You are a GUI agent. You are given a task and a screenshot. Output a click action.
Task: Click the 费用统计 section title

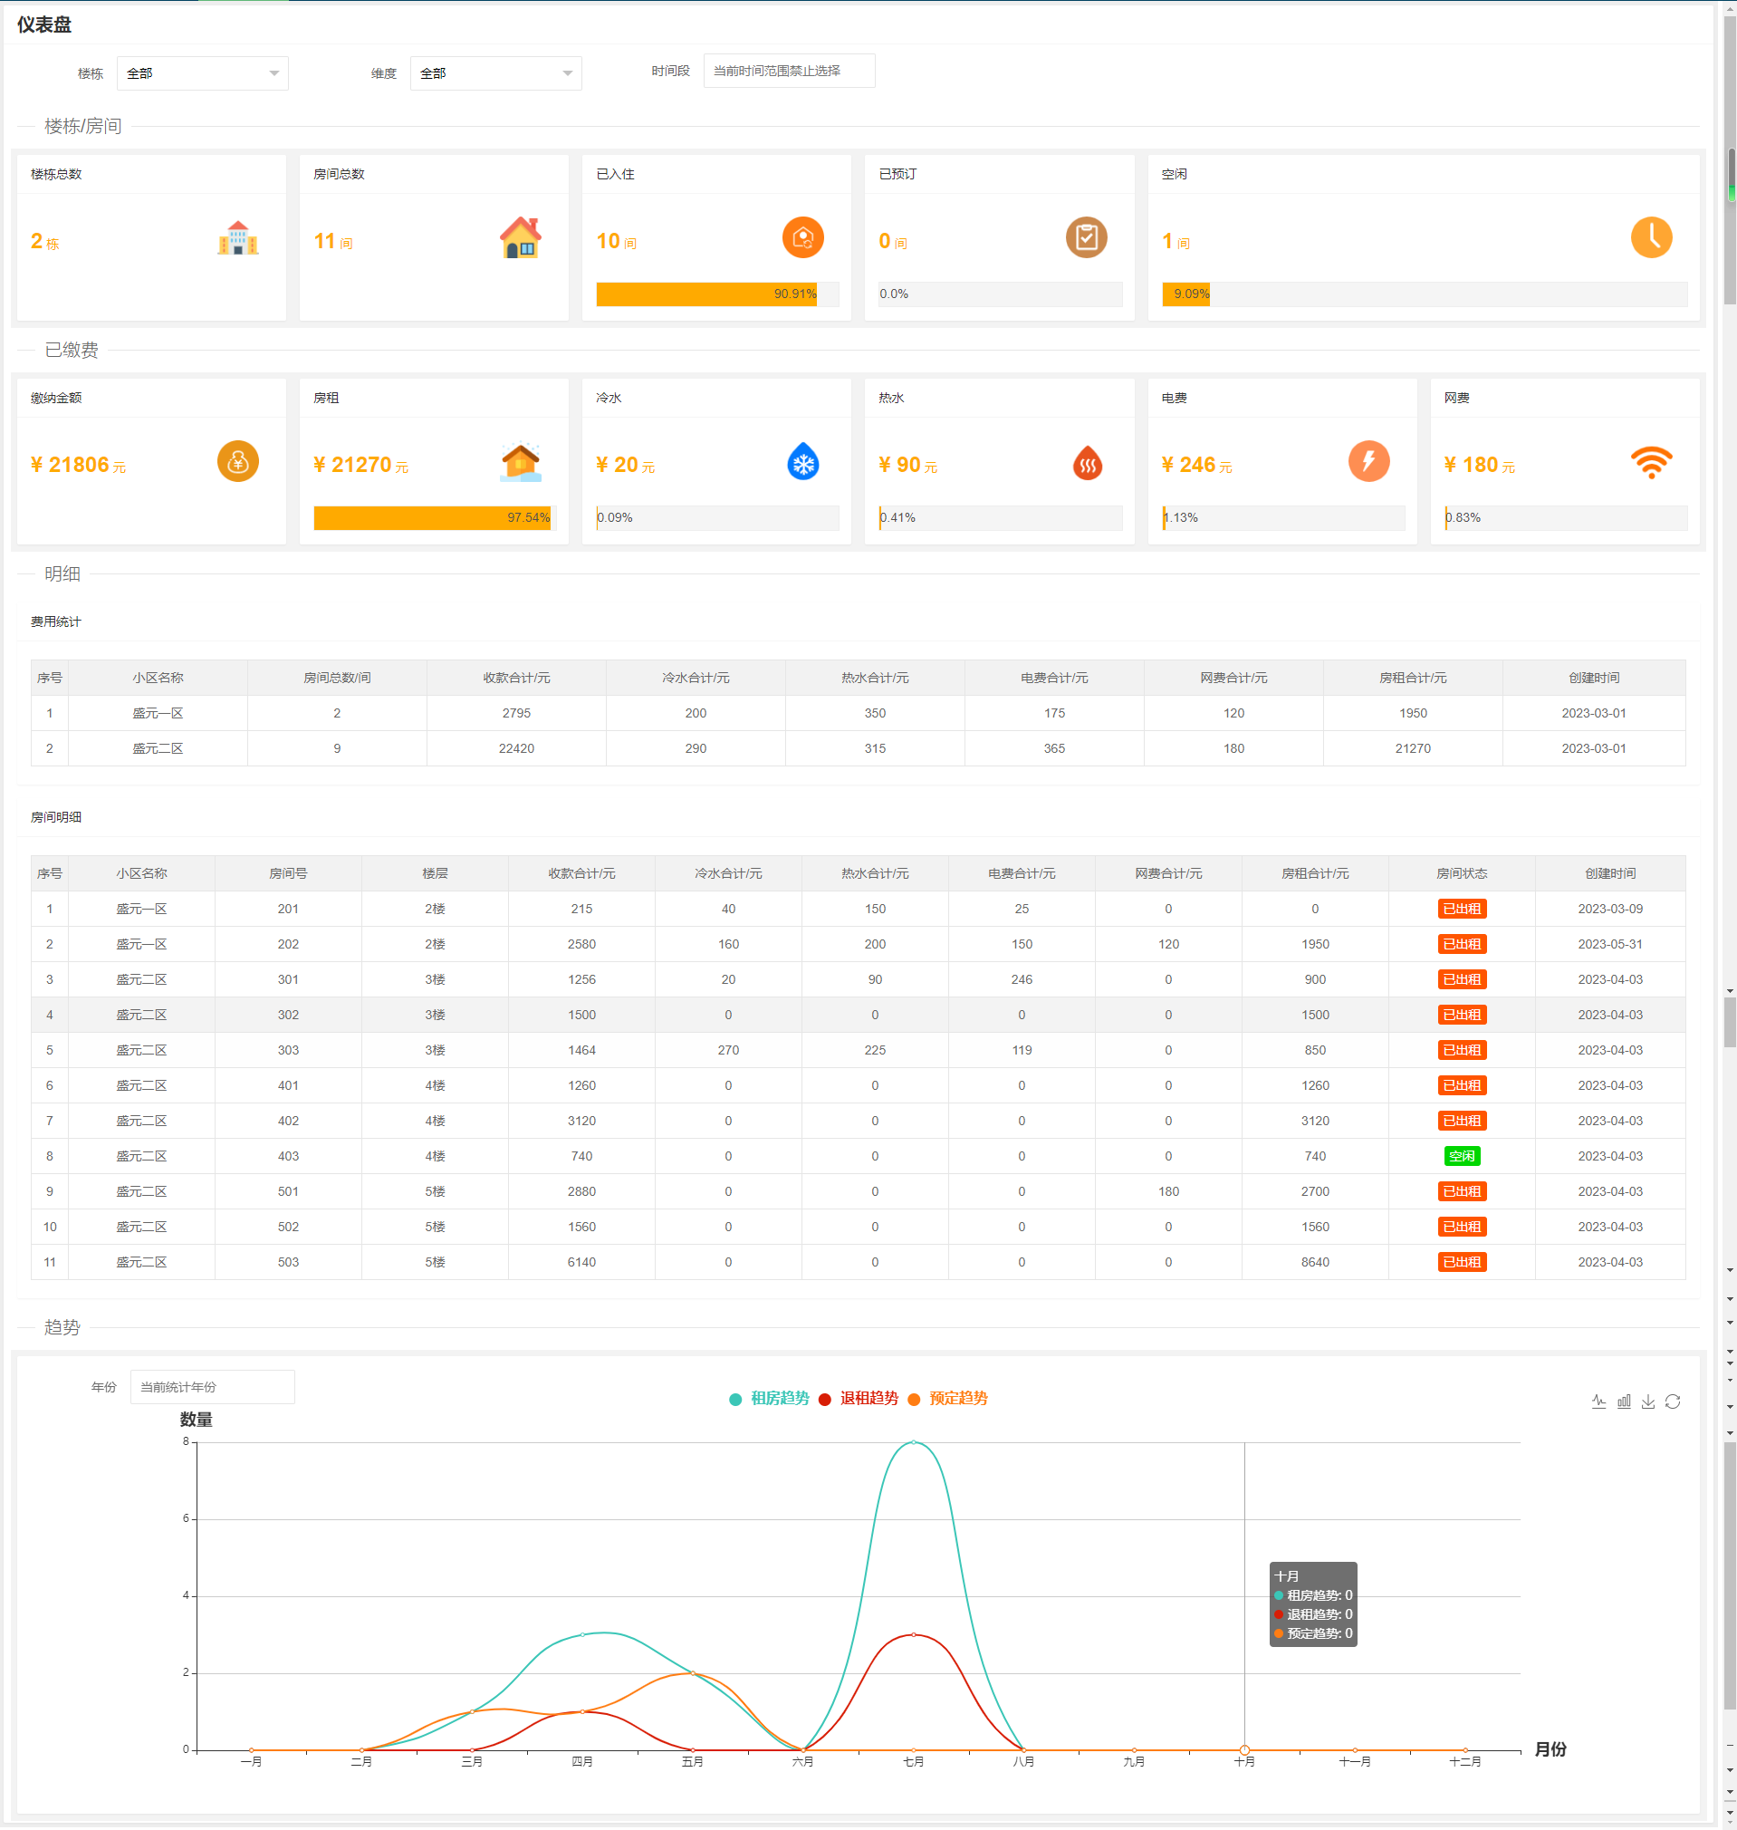[x=55, y=621]
